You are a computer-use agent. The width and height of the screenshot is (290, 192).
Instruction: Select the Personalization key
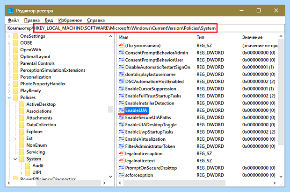[x=36, y=77]
